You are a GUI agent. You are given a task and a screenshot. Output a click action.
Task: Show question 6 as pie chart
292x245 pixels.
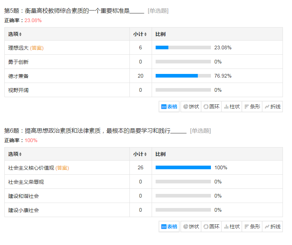tap(191, 227)
